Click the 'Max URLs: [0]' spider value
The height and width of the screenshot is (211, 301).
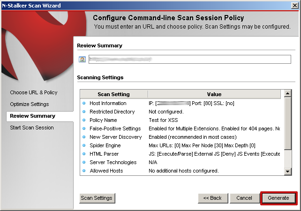pos(202,145)
